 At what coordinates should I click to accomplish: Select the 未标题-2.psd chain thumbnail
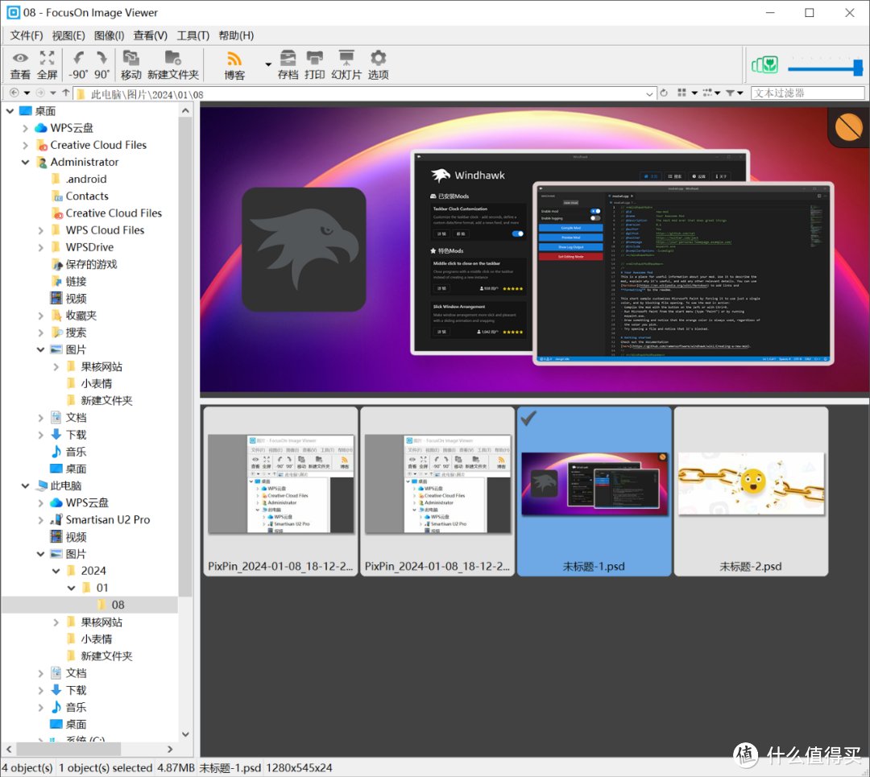[x=751, y=484]
